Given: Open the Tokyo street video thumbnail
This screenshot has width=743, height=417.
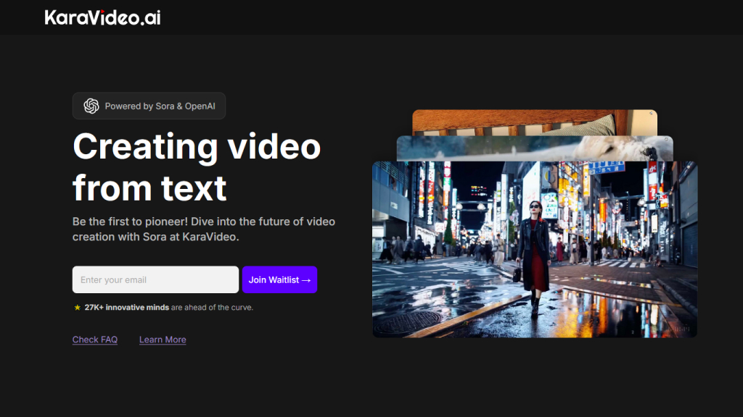Looking at the screenshot, I should click(535, 250).
